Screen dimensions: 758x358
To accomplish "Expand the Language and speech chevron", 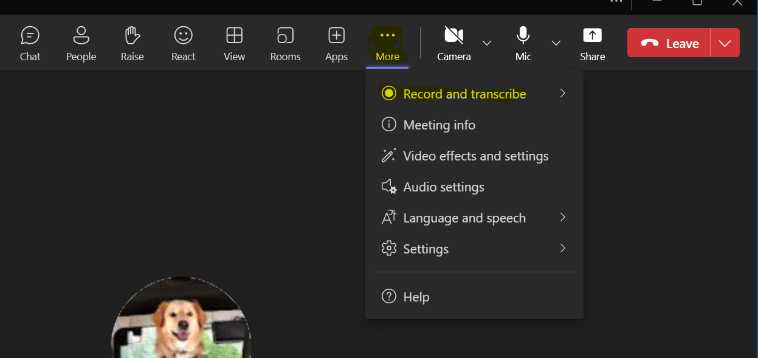I will point(563,218).
